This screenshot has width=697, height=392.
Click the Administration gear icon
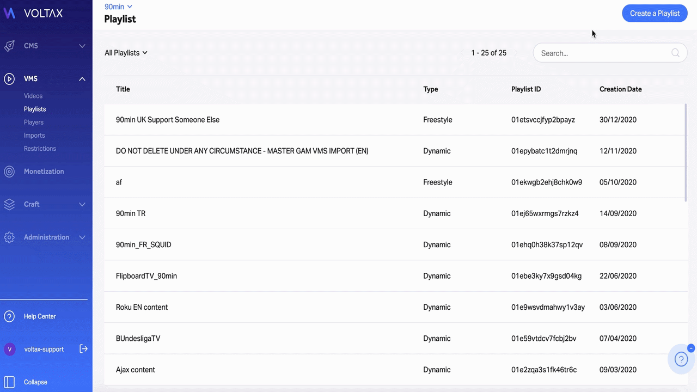pos(9,237)
